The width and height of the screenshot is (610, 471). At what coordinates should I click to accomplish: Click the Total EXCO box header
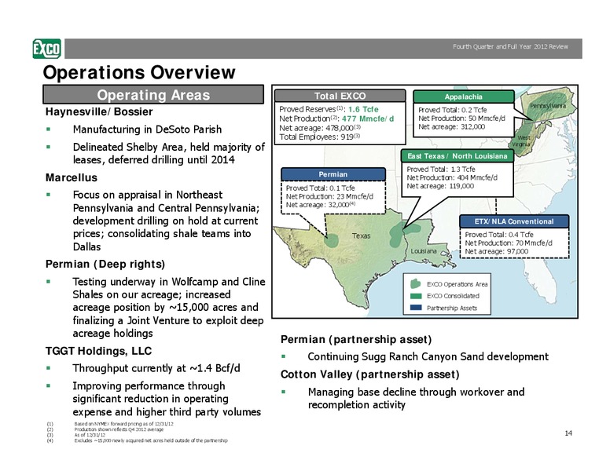coord(340,96)
